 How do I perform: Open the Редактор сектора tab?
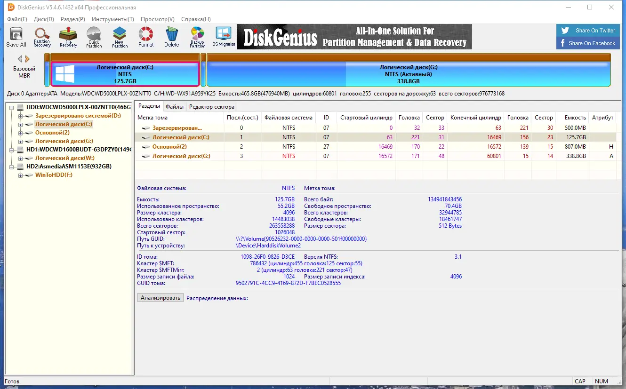[212, 107]
